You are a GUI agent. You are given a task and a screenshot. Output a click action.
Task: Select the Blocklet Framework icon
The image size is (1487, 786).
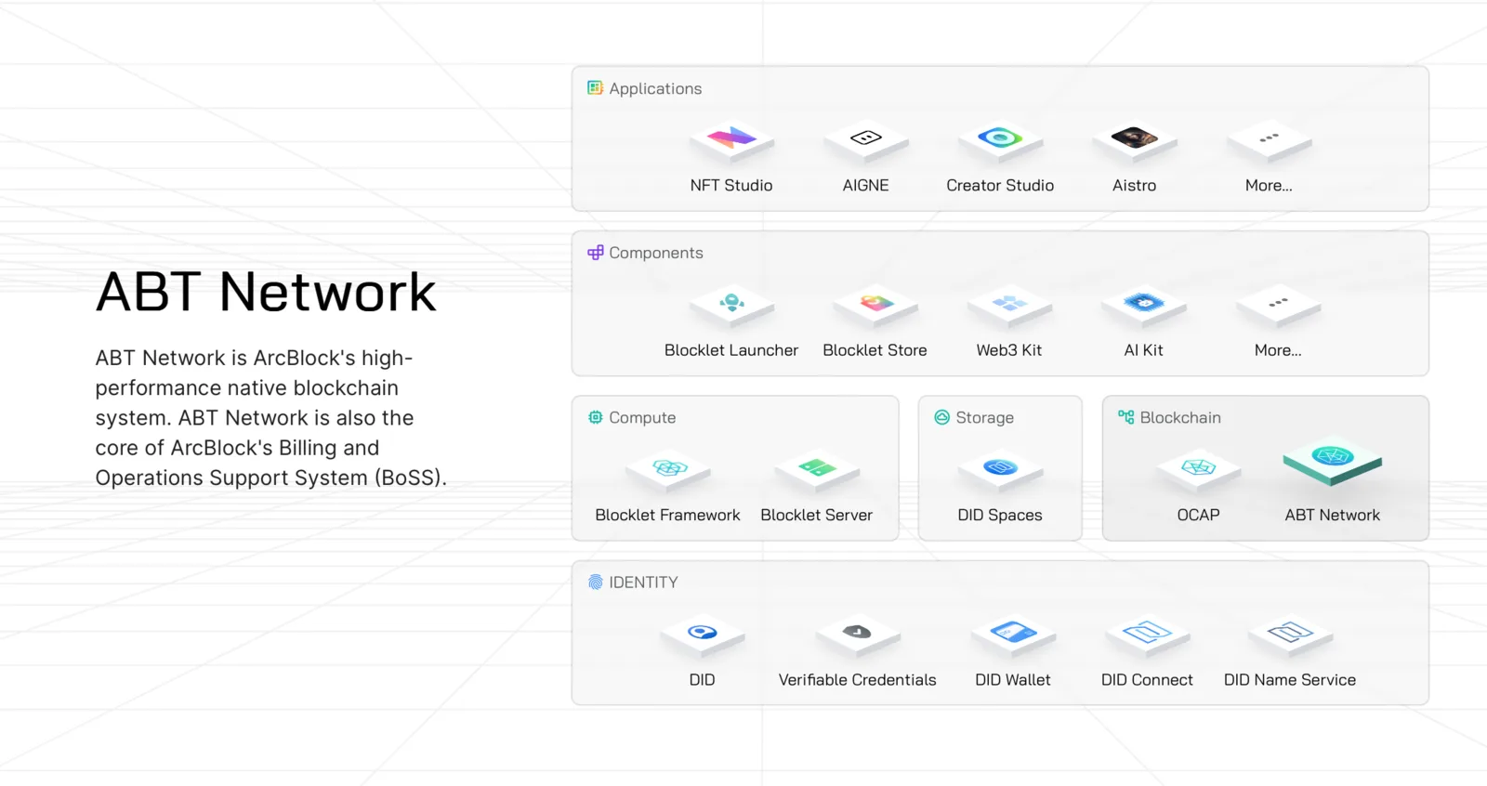pos(668,470)
